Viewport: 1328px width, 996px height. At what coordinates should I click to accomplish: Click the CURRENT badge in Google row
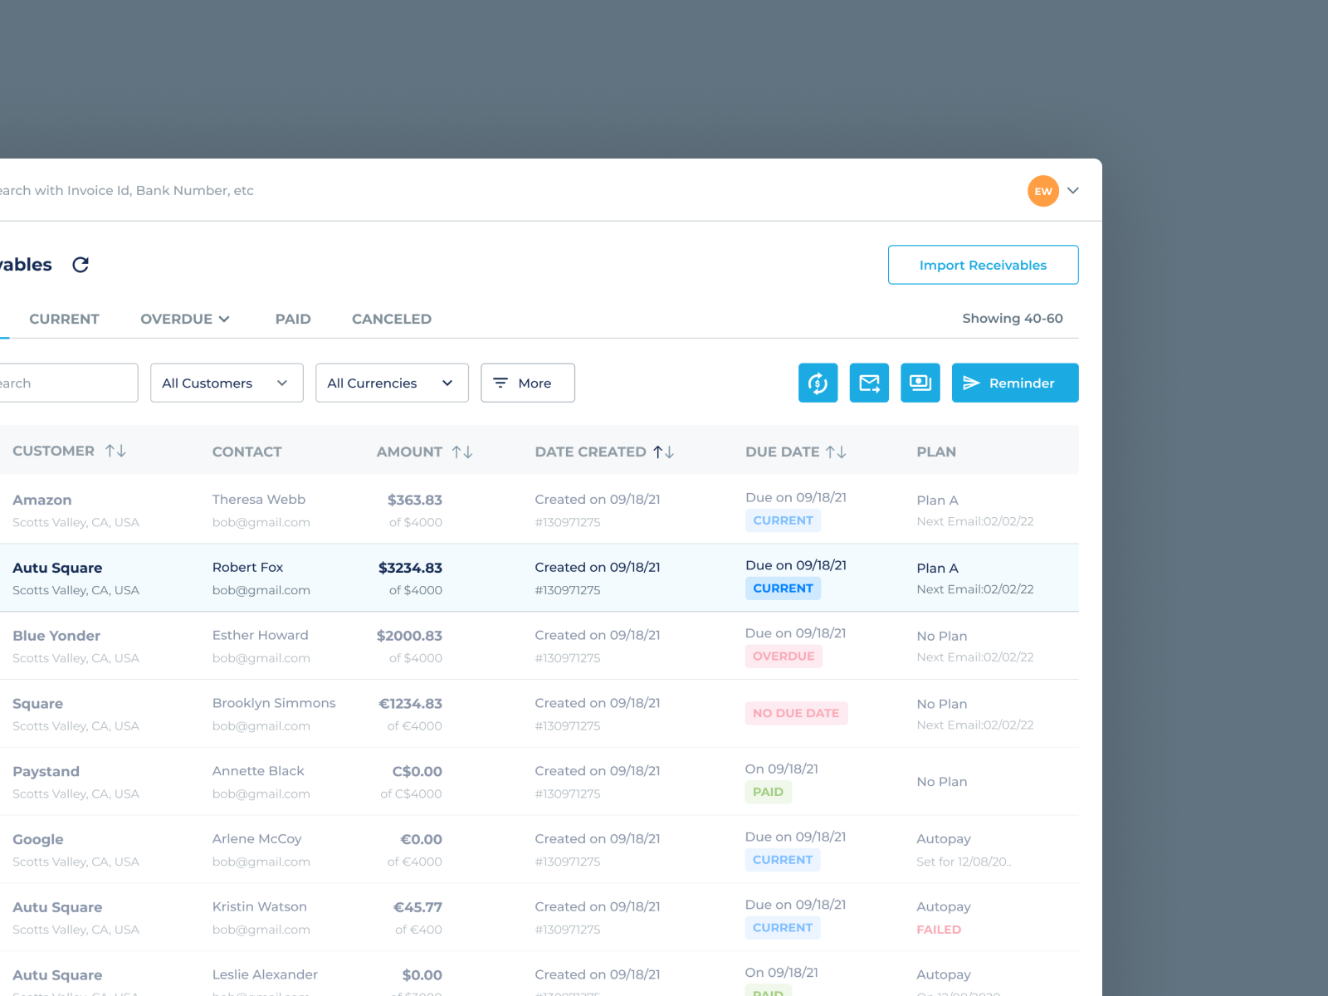(x=783, y=860)
